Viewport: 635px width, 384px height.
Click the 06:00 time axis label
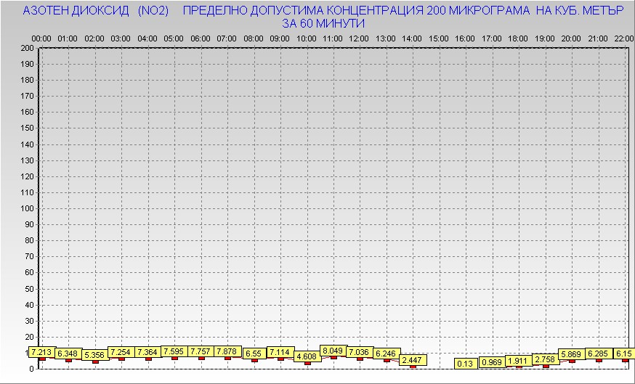tap(201, 38)
